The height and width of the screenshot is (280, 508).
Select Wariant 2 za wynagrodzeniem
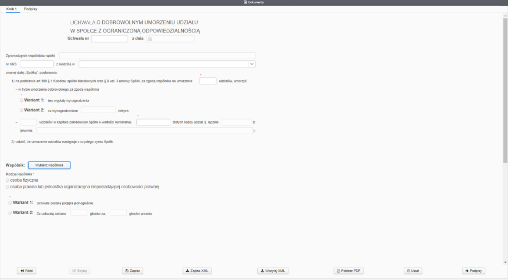pyautogui.click(x=21, y=110)
